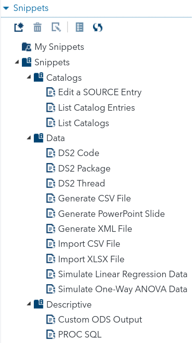Collapse the Snippets root tree node
The width and height of the screenshot is (192, 343).
(x=17, y=62)
